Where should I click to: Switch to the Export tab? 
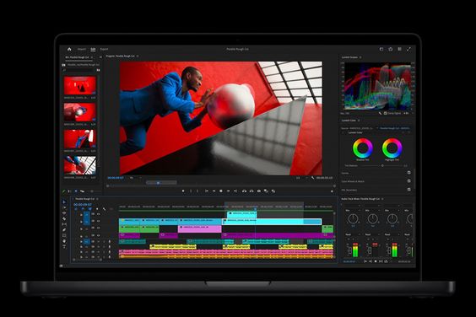tap(104, 49)
